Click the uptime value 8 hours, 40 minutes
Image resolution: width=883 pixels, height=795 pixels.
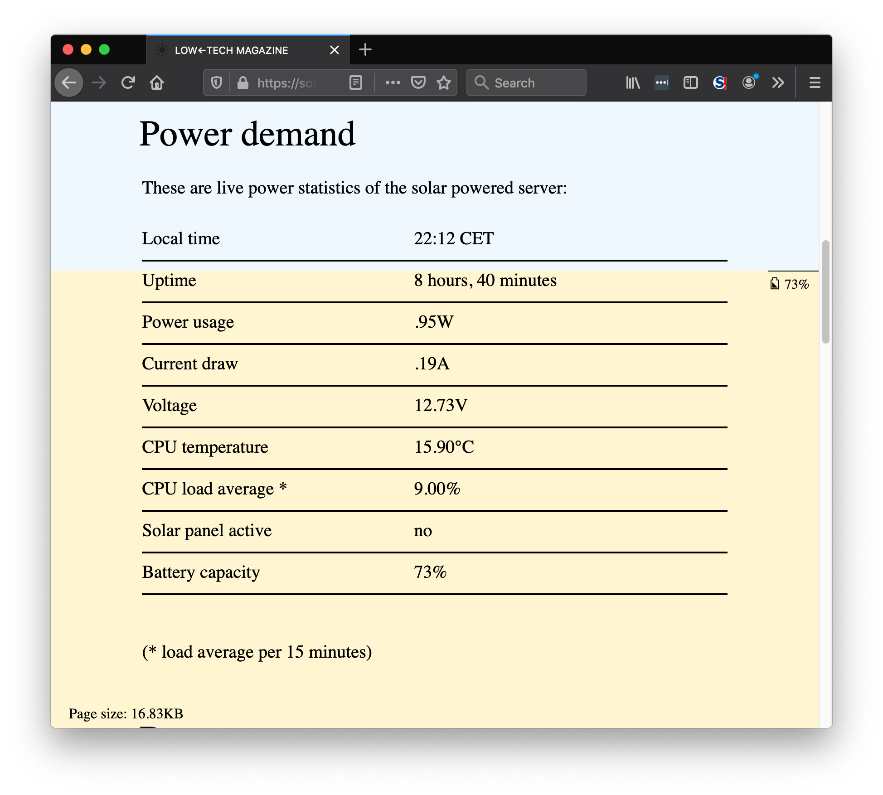click(485, 280)
